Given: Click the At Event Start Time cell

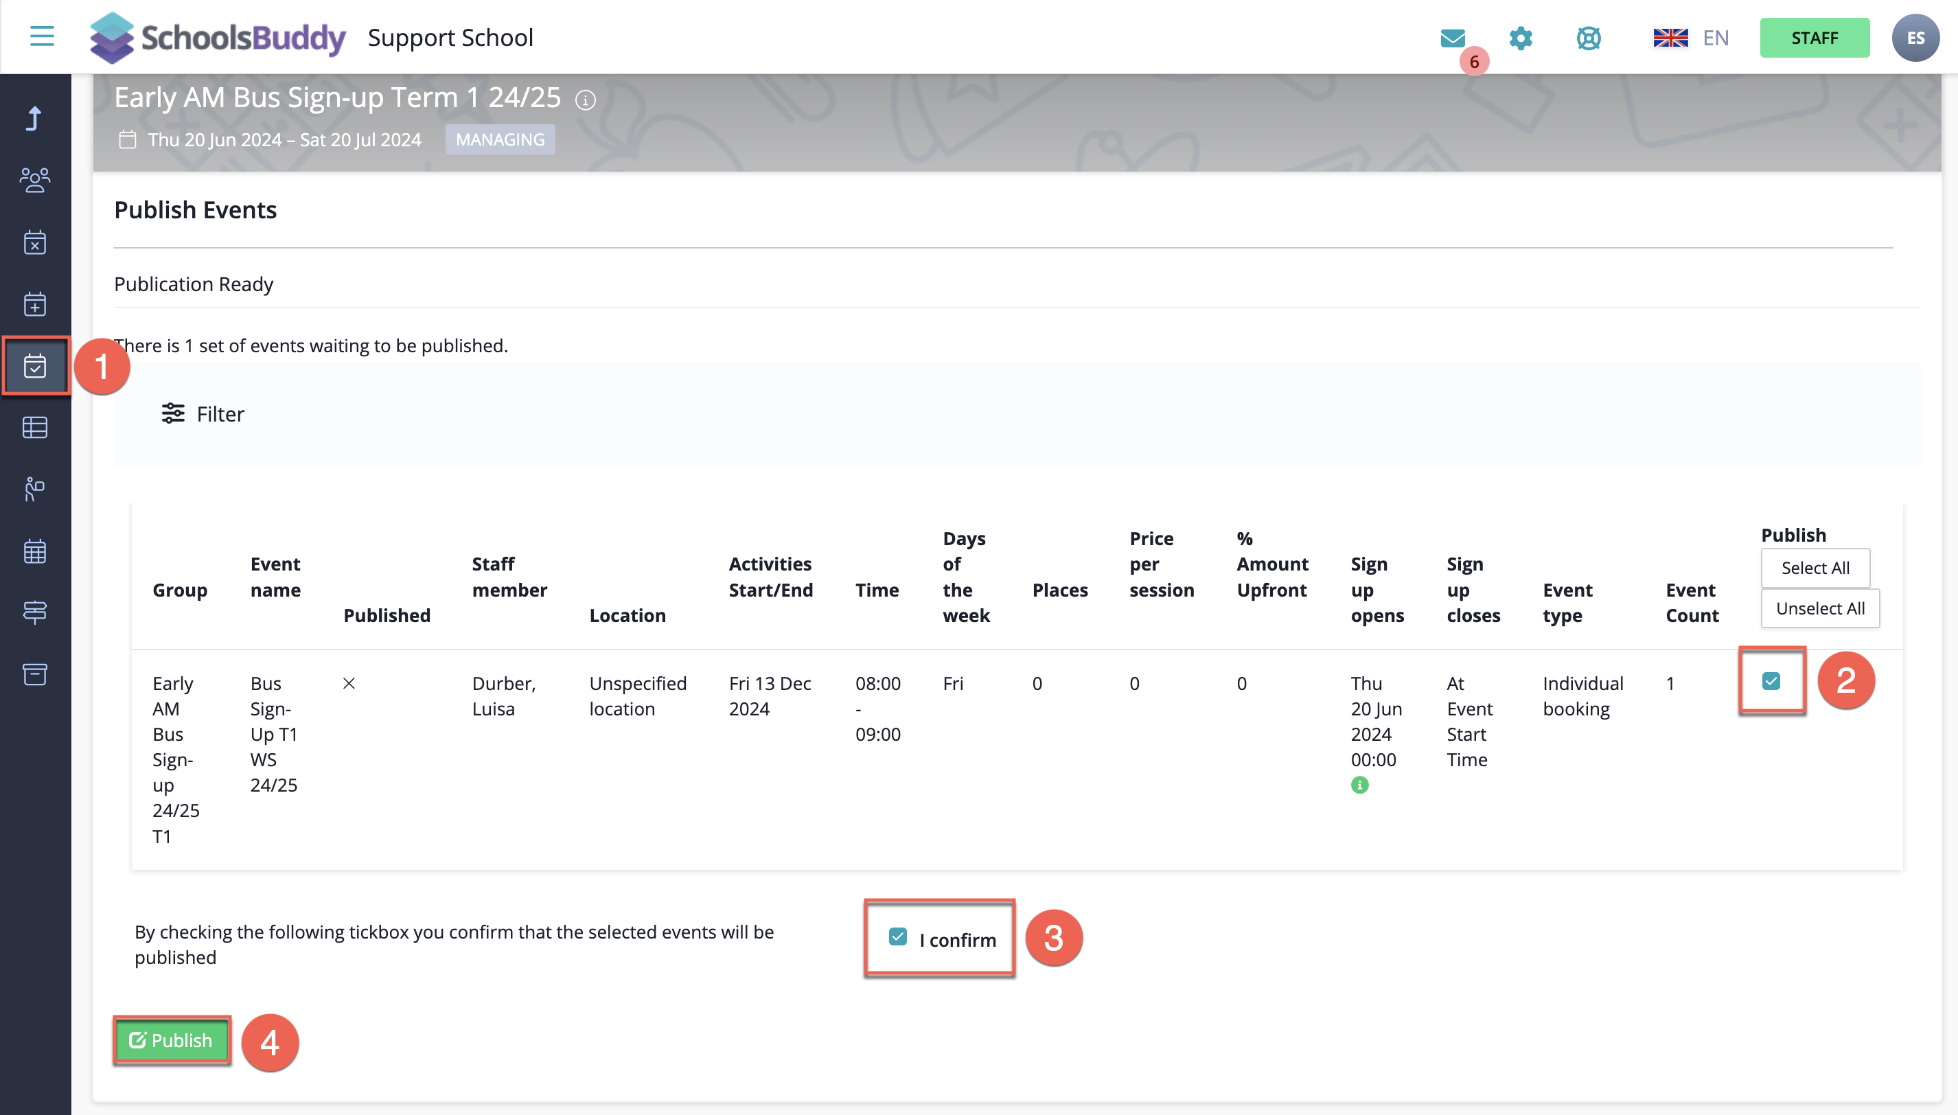Looking at the screenshot, I should [1469, 722].
